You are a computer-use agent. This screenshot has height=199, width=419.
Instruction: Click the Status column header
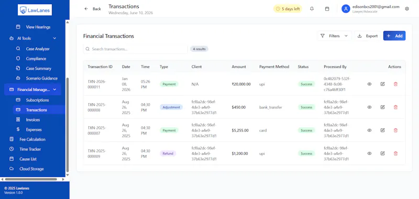click(303, 67)
